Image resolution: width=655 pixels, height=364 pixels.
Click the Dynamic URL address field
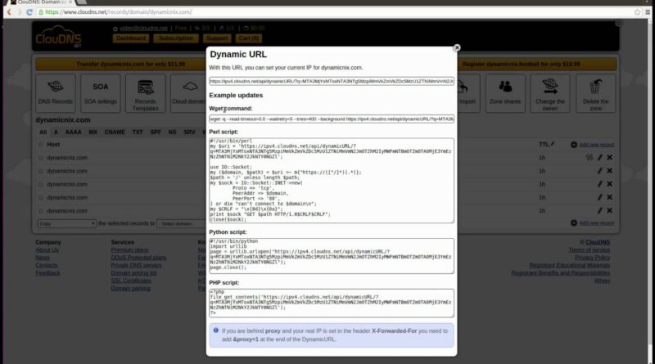tap(332, 81)
